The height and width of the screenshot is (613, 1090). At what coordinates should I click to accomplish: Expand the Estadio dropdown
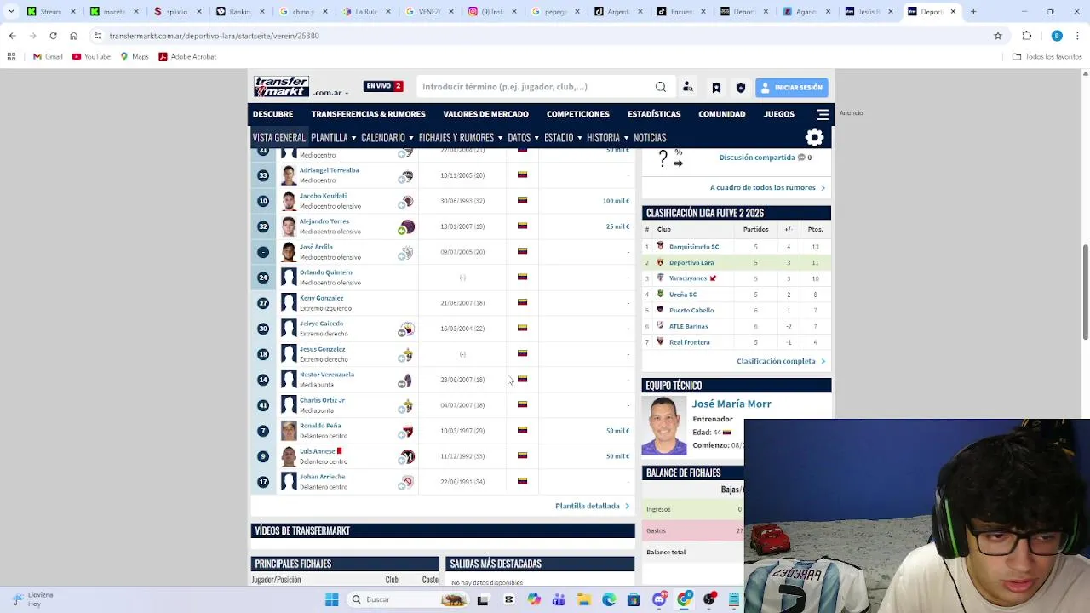[563, 137]
